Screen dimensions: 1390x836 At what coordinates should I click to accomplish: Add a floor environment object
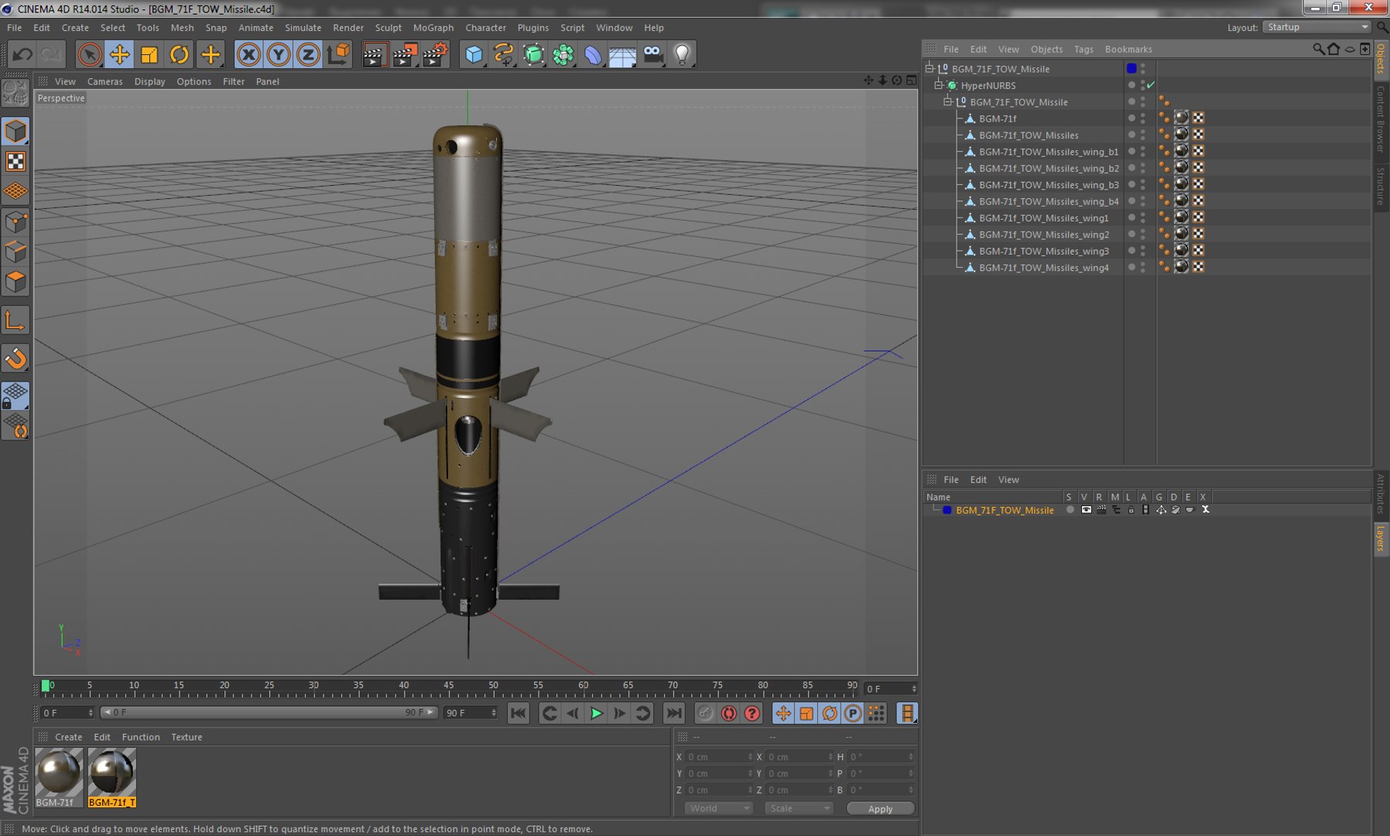click(x=623, y=54)
